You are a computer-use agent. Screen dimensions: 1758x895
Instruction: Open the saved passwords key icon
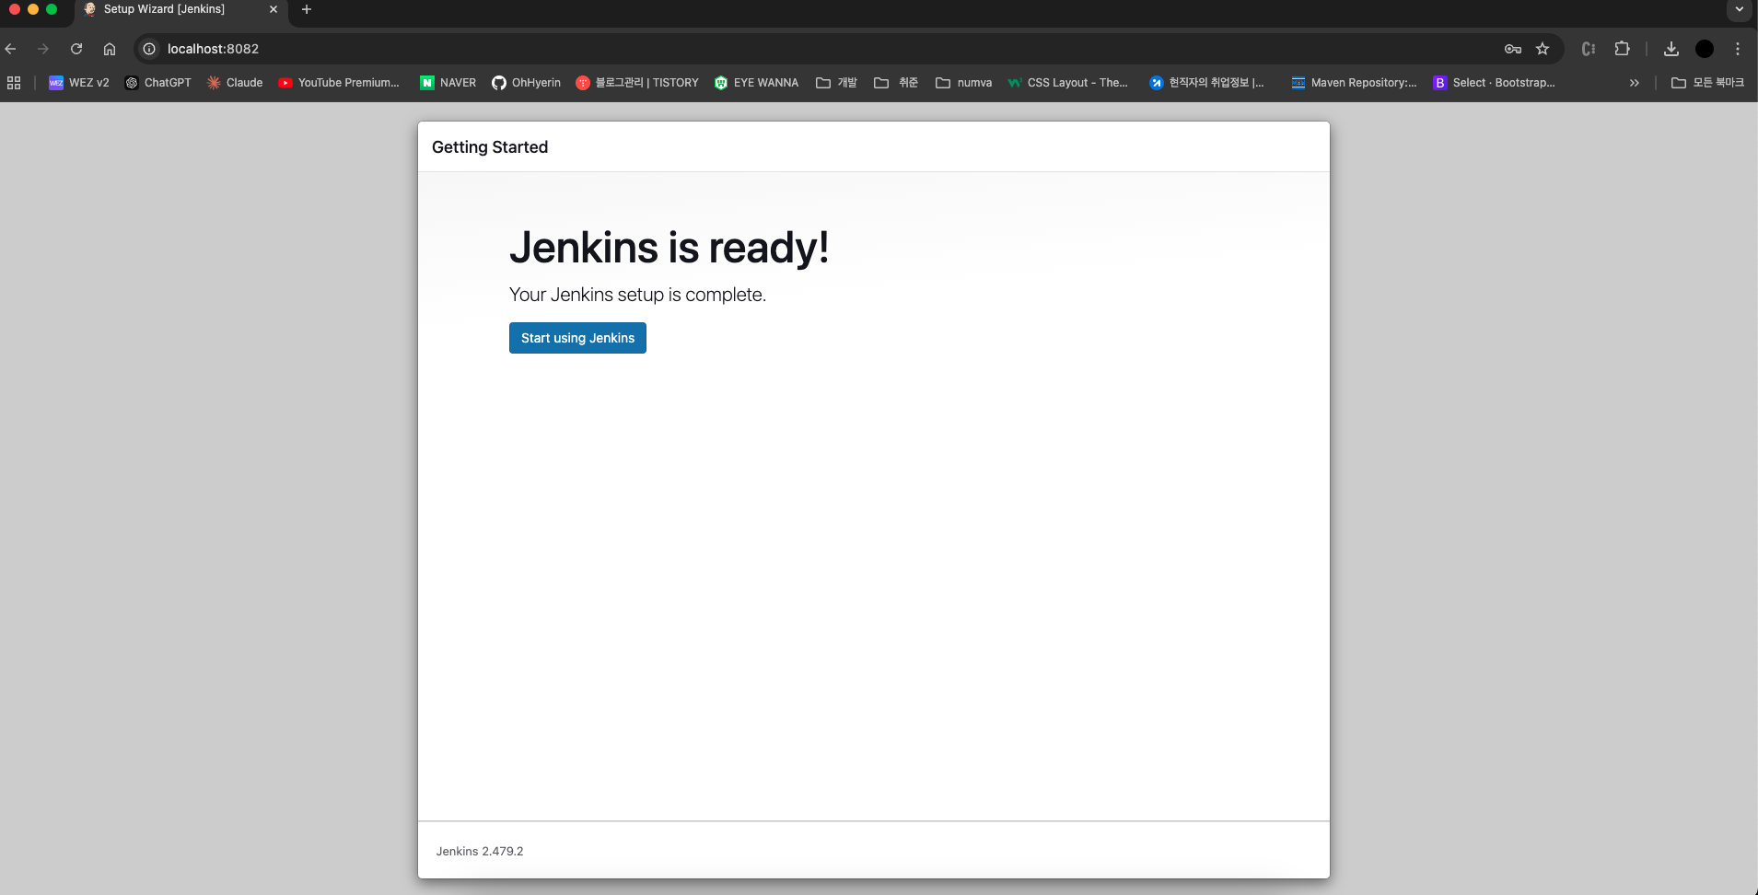(x=1513, y=49)
